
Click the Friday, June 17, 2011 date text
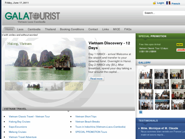click(17, 3)
